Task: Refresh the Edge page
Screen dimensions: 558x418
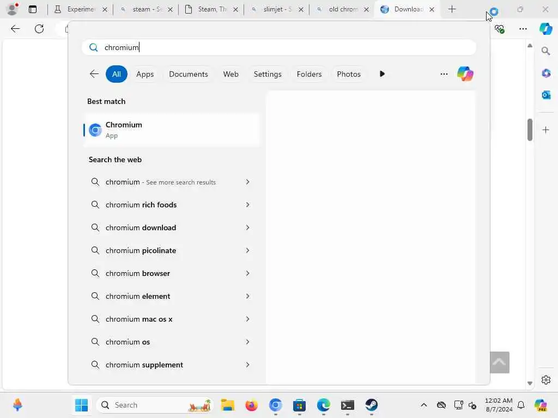Action: (x=39, y=29)
